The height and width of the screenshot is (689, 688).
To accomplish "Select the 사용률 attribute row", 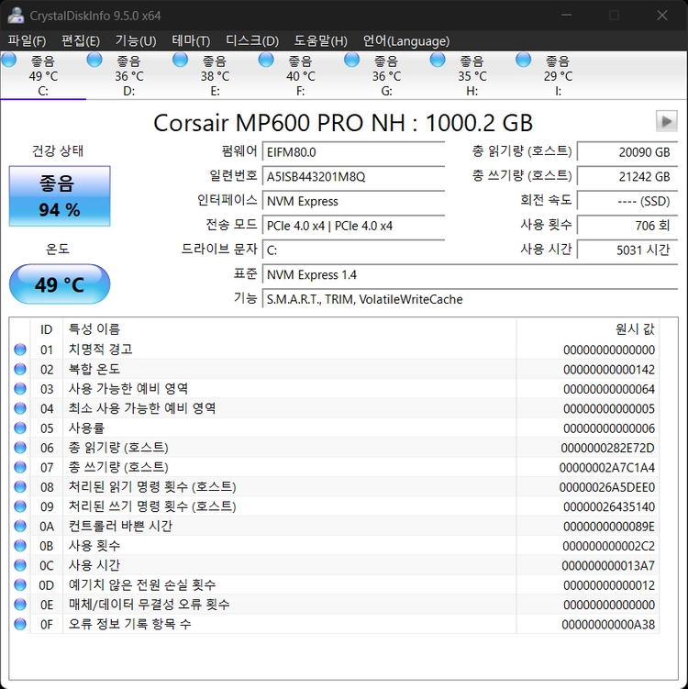I will tap(334, 428).
